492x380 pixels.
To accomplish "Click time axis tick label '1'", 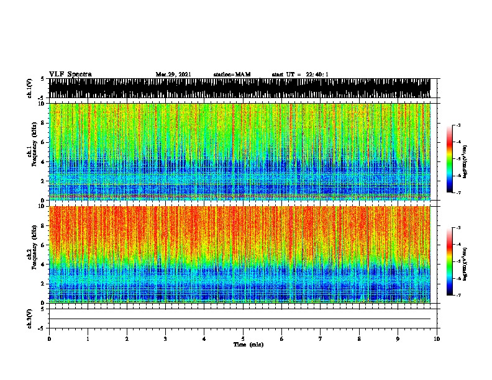I will pos(88,339).
